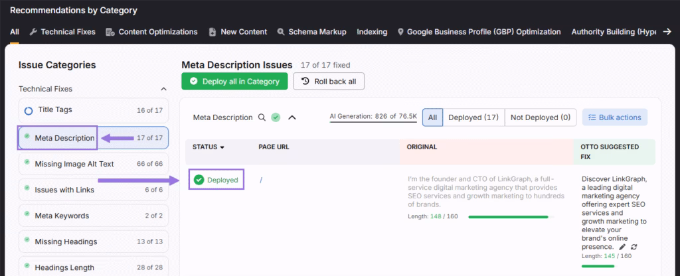Collapse the Technical Fixes category section
This screenshot has width=680, height=276.
click(163, 89)
